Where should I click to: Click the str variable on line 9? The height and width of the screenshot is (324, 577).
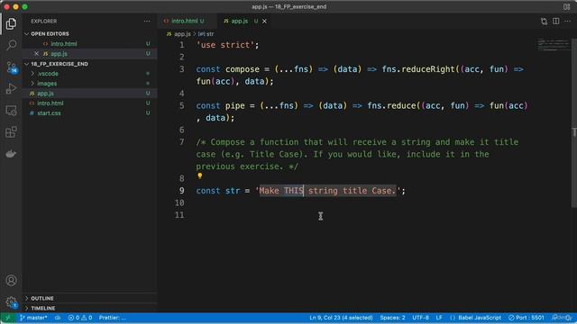tap(233, 191)
